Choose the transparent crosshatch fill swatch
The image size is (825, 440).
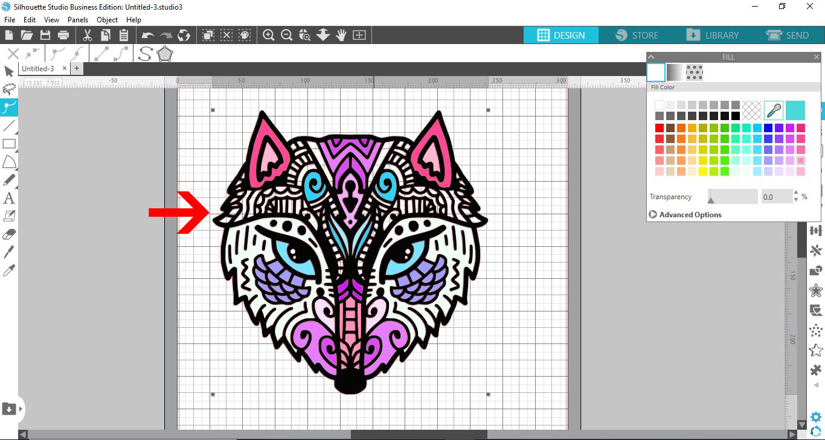tap(752, 110)
